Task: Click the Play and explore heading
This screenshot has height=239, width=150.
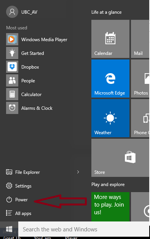Action: pyautogui.click(x=108, y=184)
